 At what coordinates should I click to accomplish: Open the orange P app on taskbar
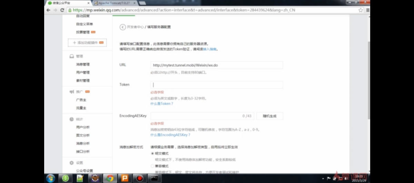[125, 178]
